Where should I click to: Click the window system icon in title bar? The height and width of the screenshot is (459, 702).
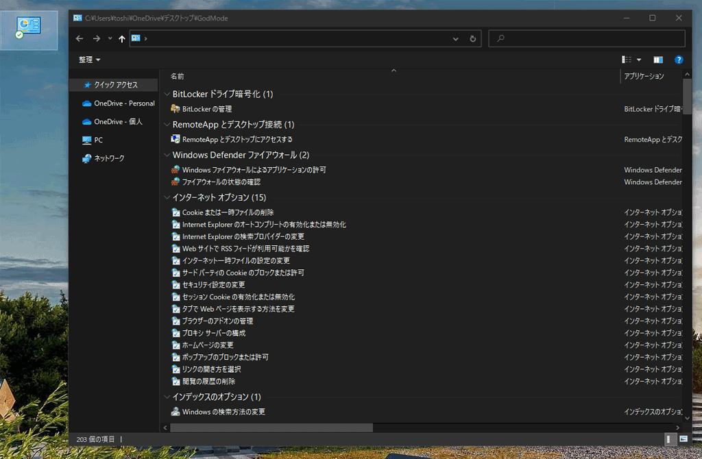tap(77, 18)
